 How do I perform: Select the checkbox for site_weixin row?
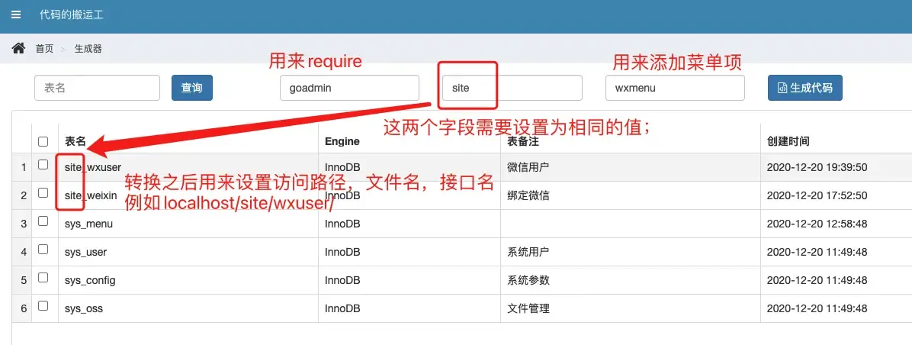[43, 194]
